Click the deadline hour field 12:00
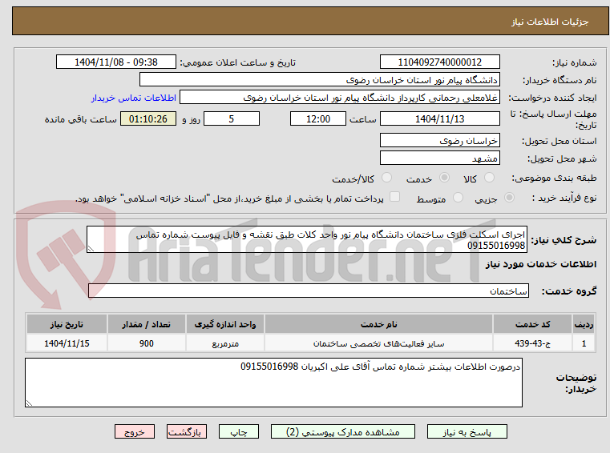610x453 pixels. (318, 119)
